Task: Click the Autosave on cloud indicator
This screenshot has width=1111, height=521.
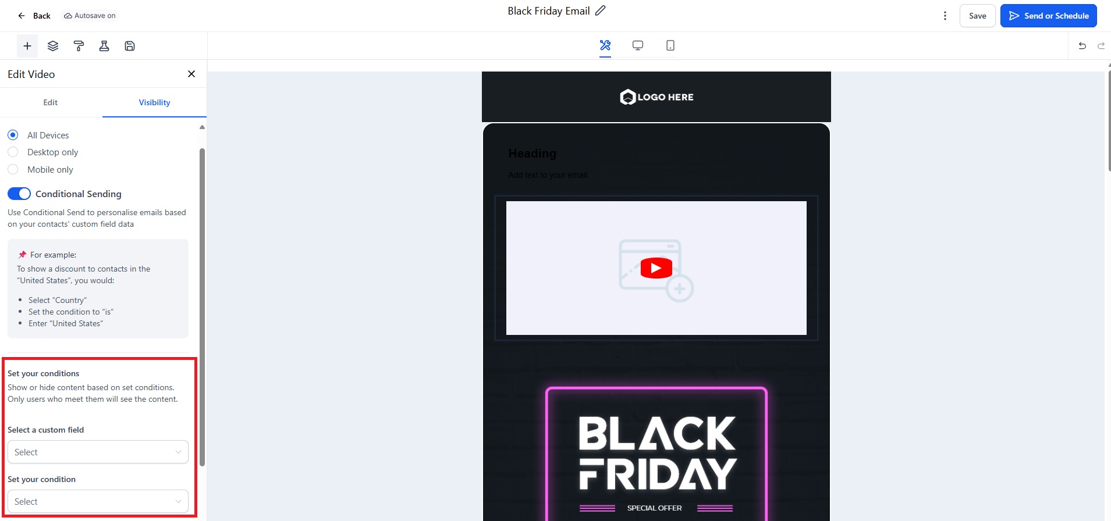Action: click(x=90, y=16)
